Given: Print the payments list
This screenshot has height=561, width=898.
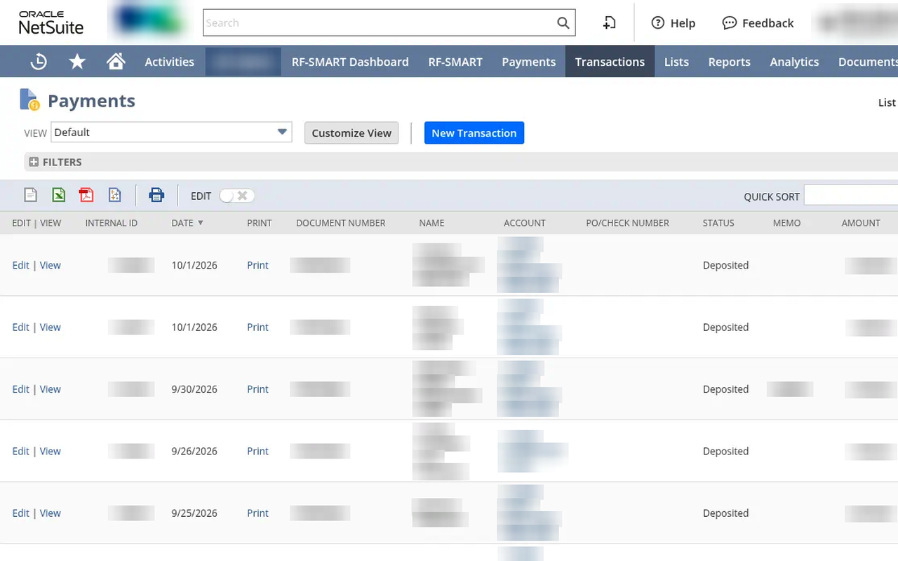Looking at the screenshot, I should pyautogui.click(x=156, y=195).
